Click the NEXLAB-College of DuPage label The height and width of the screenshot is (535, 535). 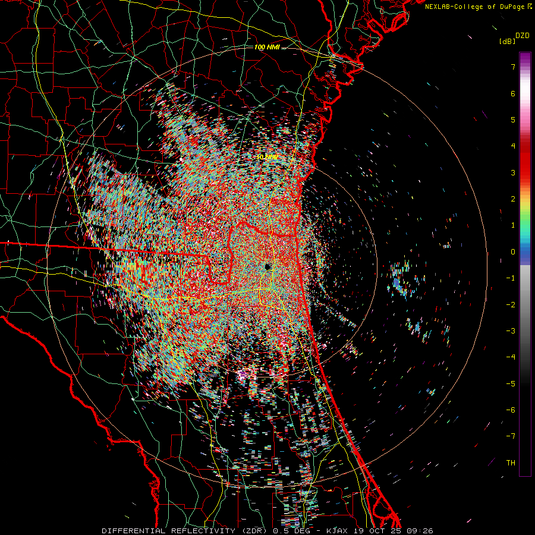[x=478, y=7]
